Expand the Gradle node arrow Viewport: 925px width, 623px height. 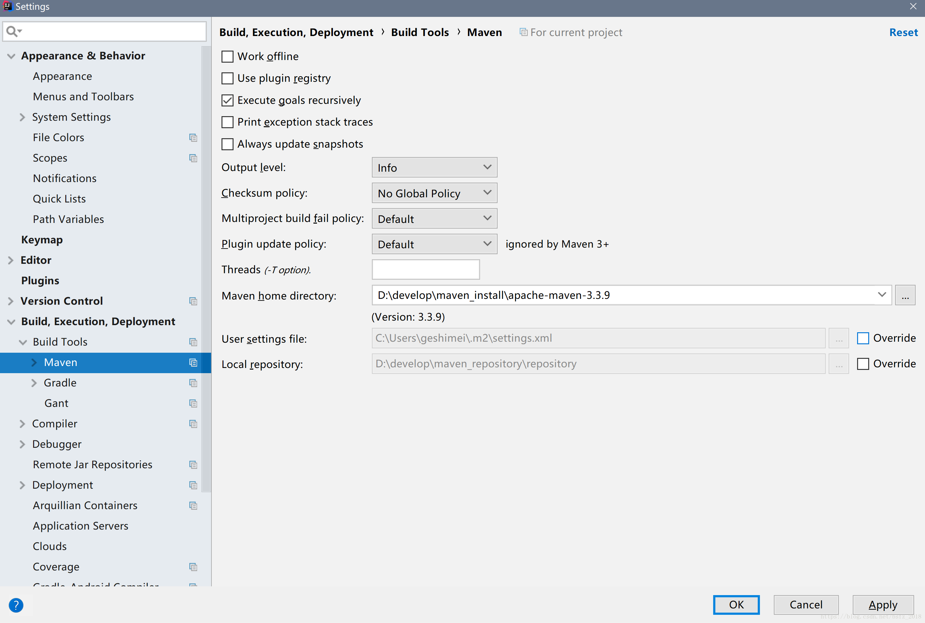coord(34,383)
